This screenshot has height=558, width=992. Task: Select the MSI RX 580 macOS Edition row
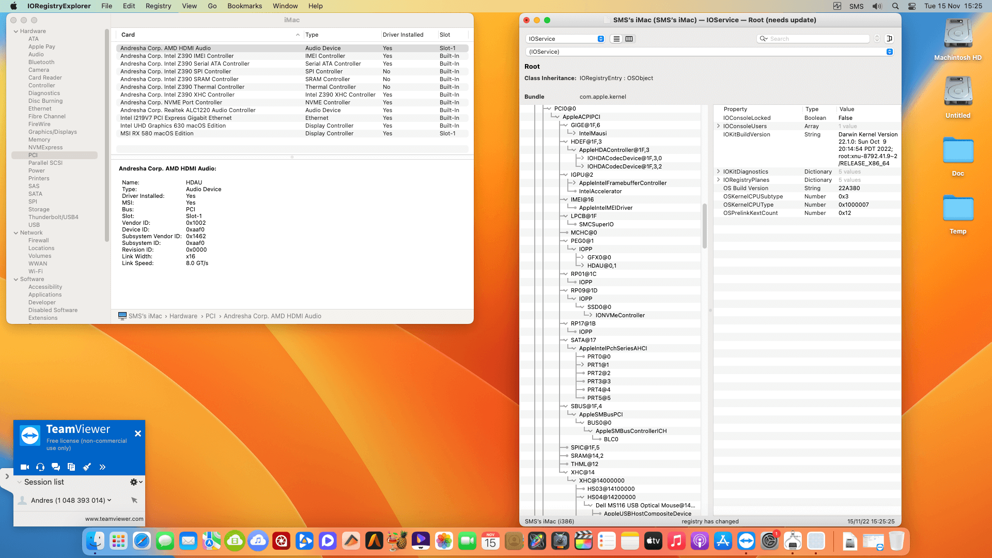(292, 133)
